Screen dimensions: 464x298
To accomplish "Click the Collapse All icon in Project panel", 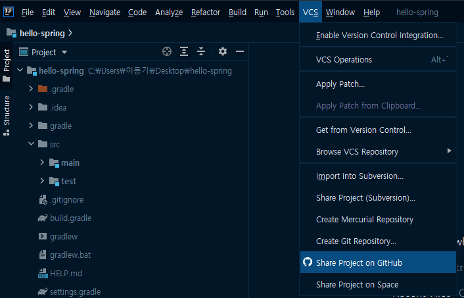I will point(201,51).
